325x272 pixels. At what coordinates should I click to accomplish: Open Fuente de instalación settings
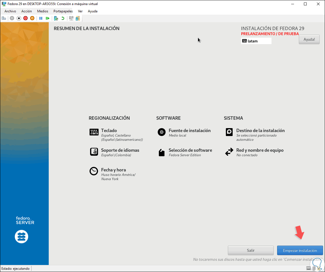(x=190, y=130)
